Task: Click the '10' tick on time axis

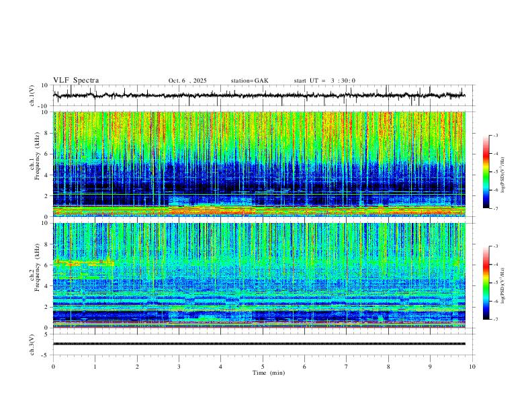Action: [x=472, y=367]
